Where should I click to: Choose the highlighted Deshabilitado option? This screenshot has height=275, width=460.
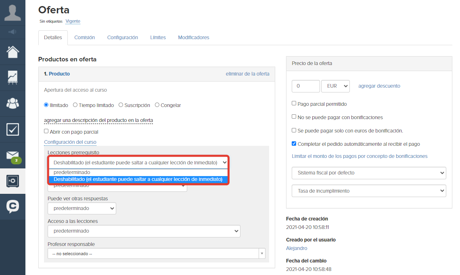[x=138, y=179]
